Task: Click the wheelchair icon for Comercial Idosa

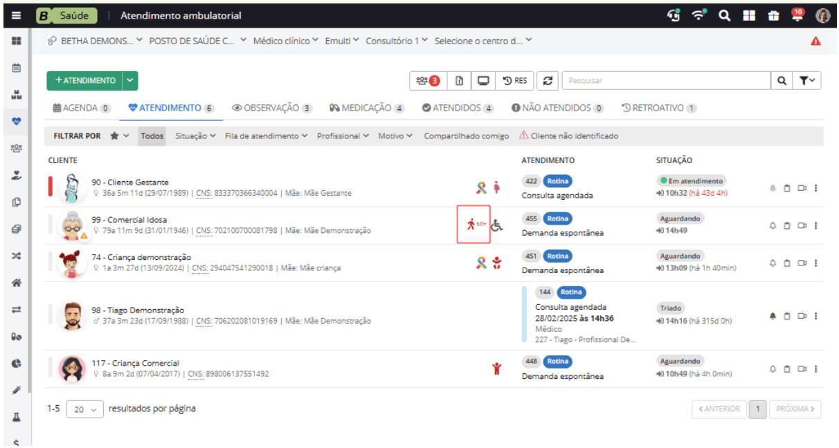Action: [498, 225]
